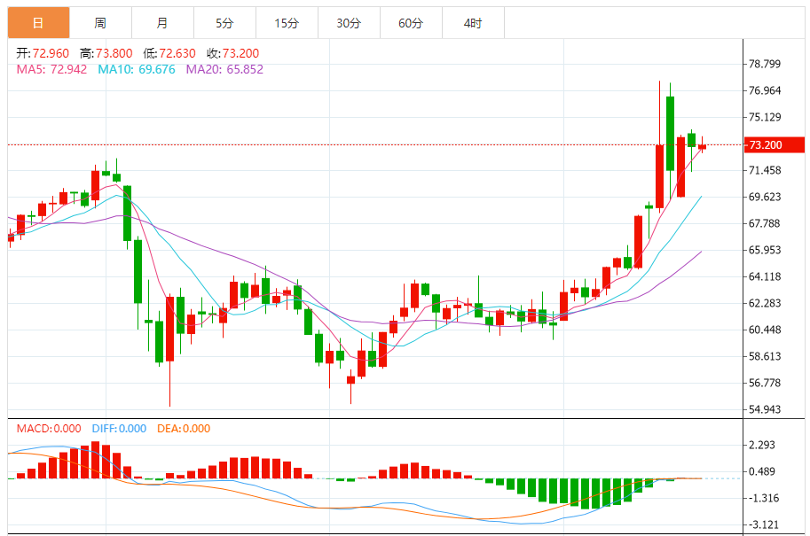Click the low price value 72.630
810x536 pixels.
pos(177,53)
